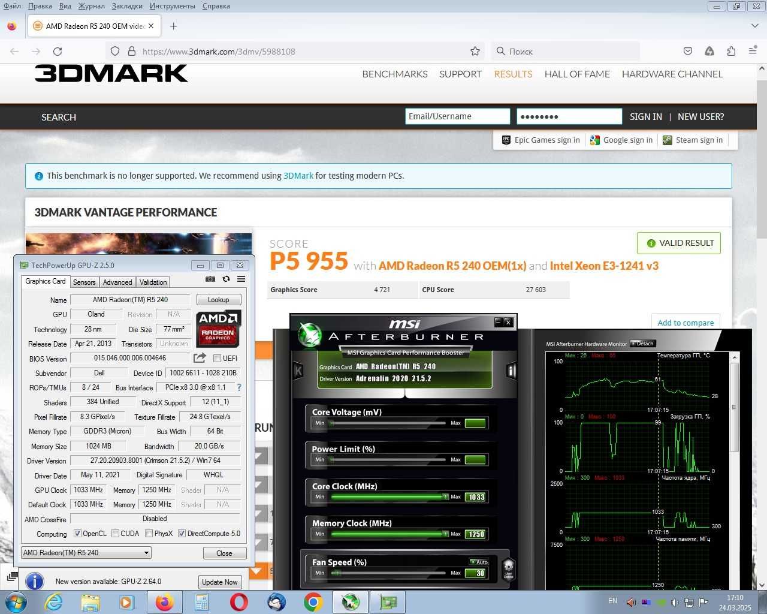The width and height of the screenshot is (767, 614).
Task: Open the GPU-Z hamburger menu
Action: (x=241, y=279)
